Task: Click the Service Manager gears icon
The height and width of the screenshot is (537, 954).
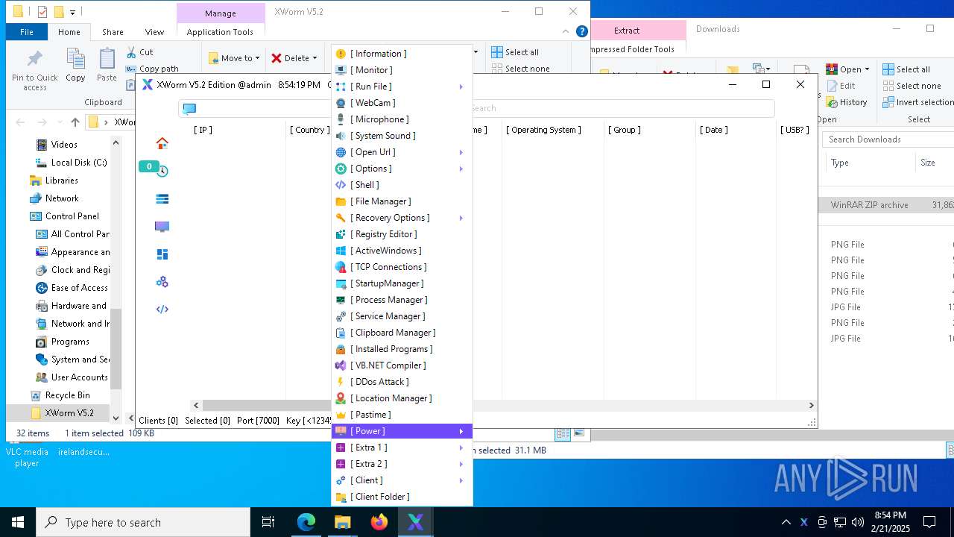Action: 341,316
